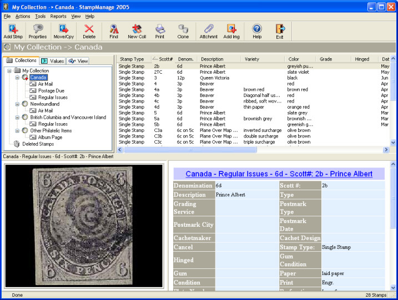
Task: Click the Add Stmp toolbar icon
Action: coord(13,31)
